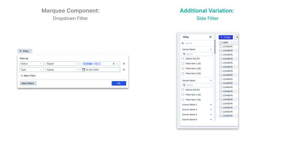Click the top Search field in the side Filter panel
Screen dimensions: 283x141
(197, 44)
